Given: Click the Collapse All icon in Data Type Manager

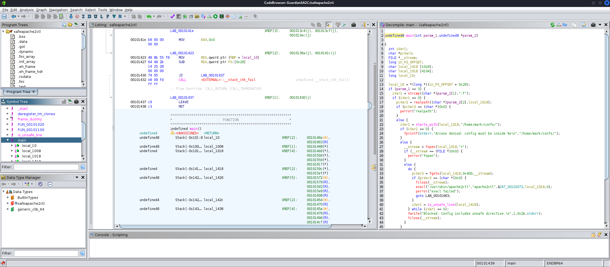Looking at the screenshot, I should pyautogui.click(x=50, y=184).
